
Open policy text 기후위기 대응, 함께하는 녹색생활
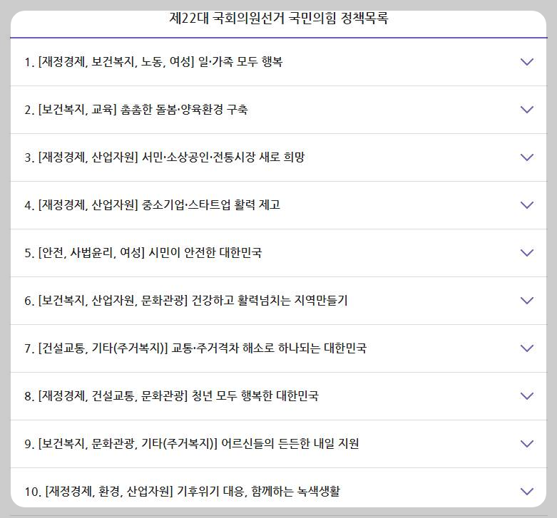coord(258,492)
